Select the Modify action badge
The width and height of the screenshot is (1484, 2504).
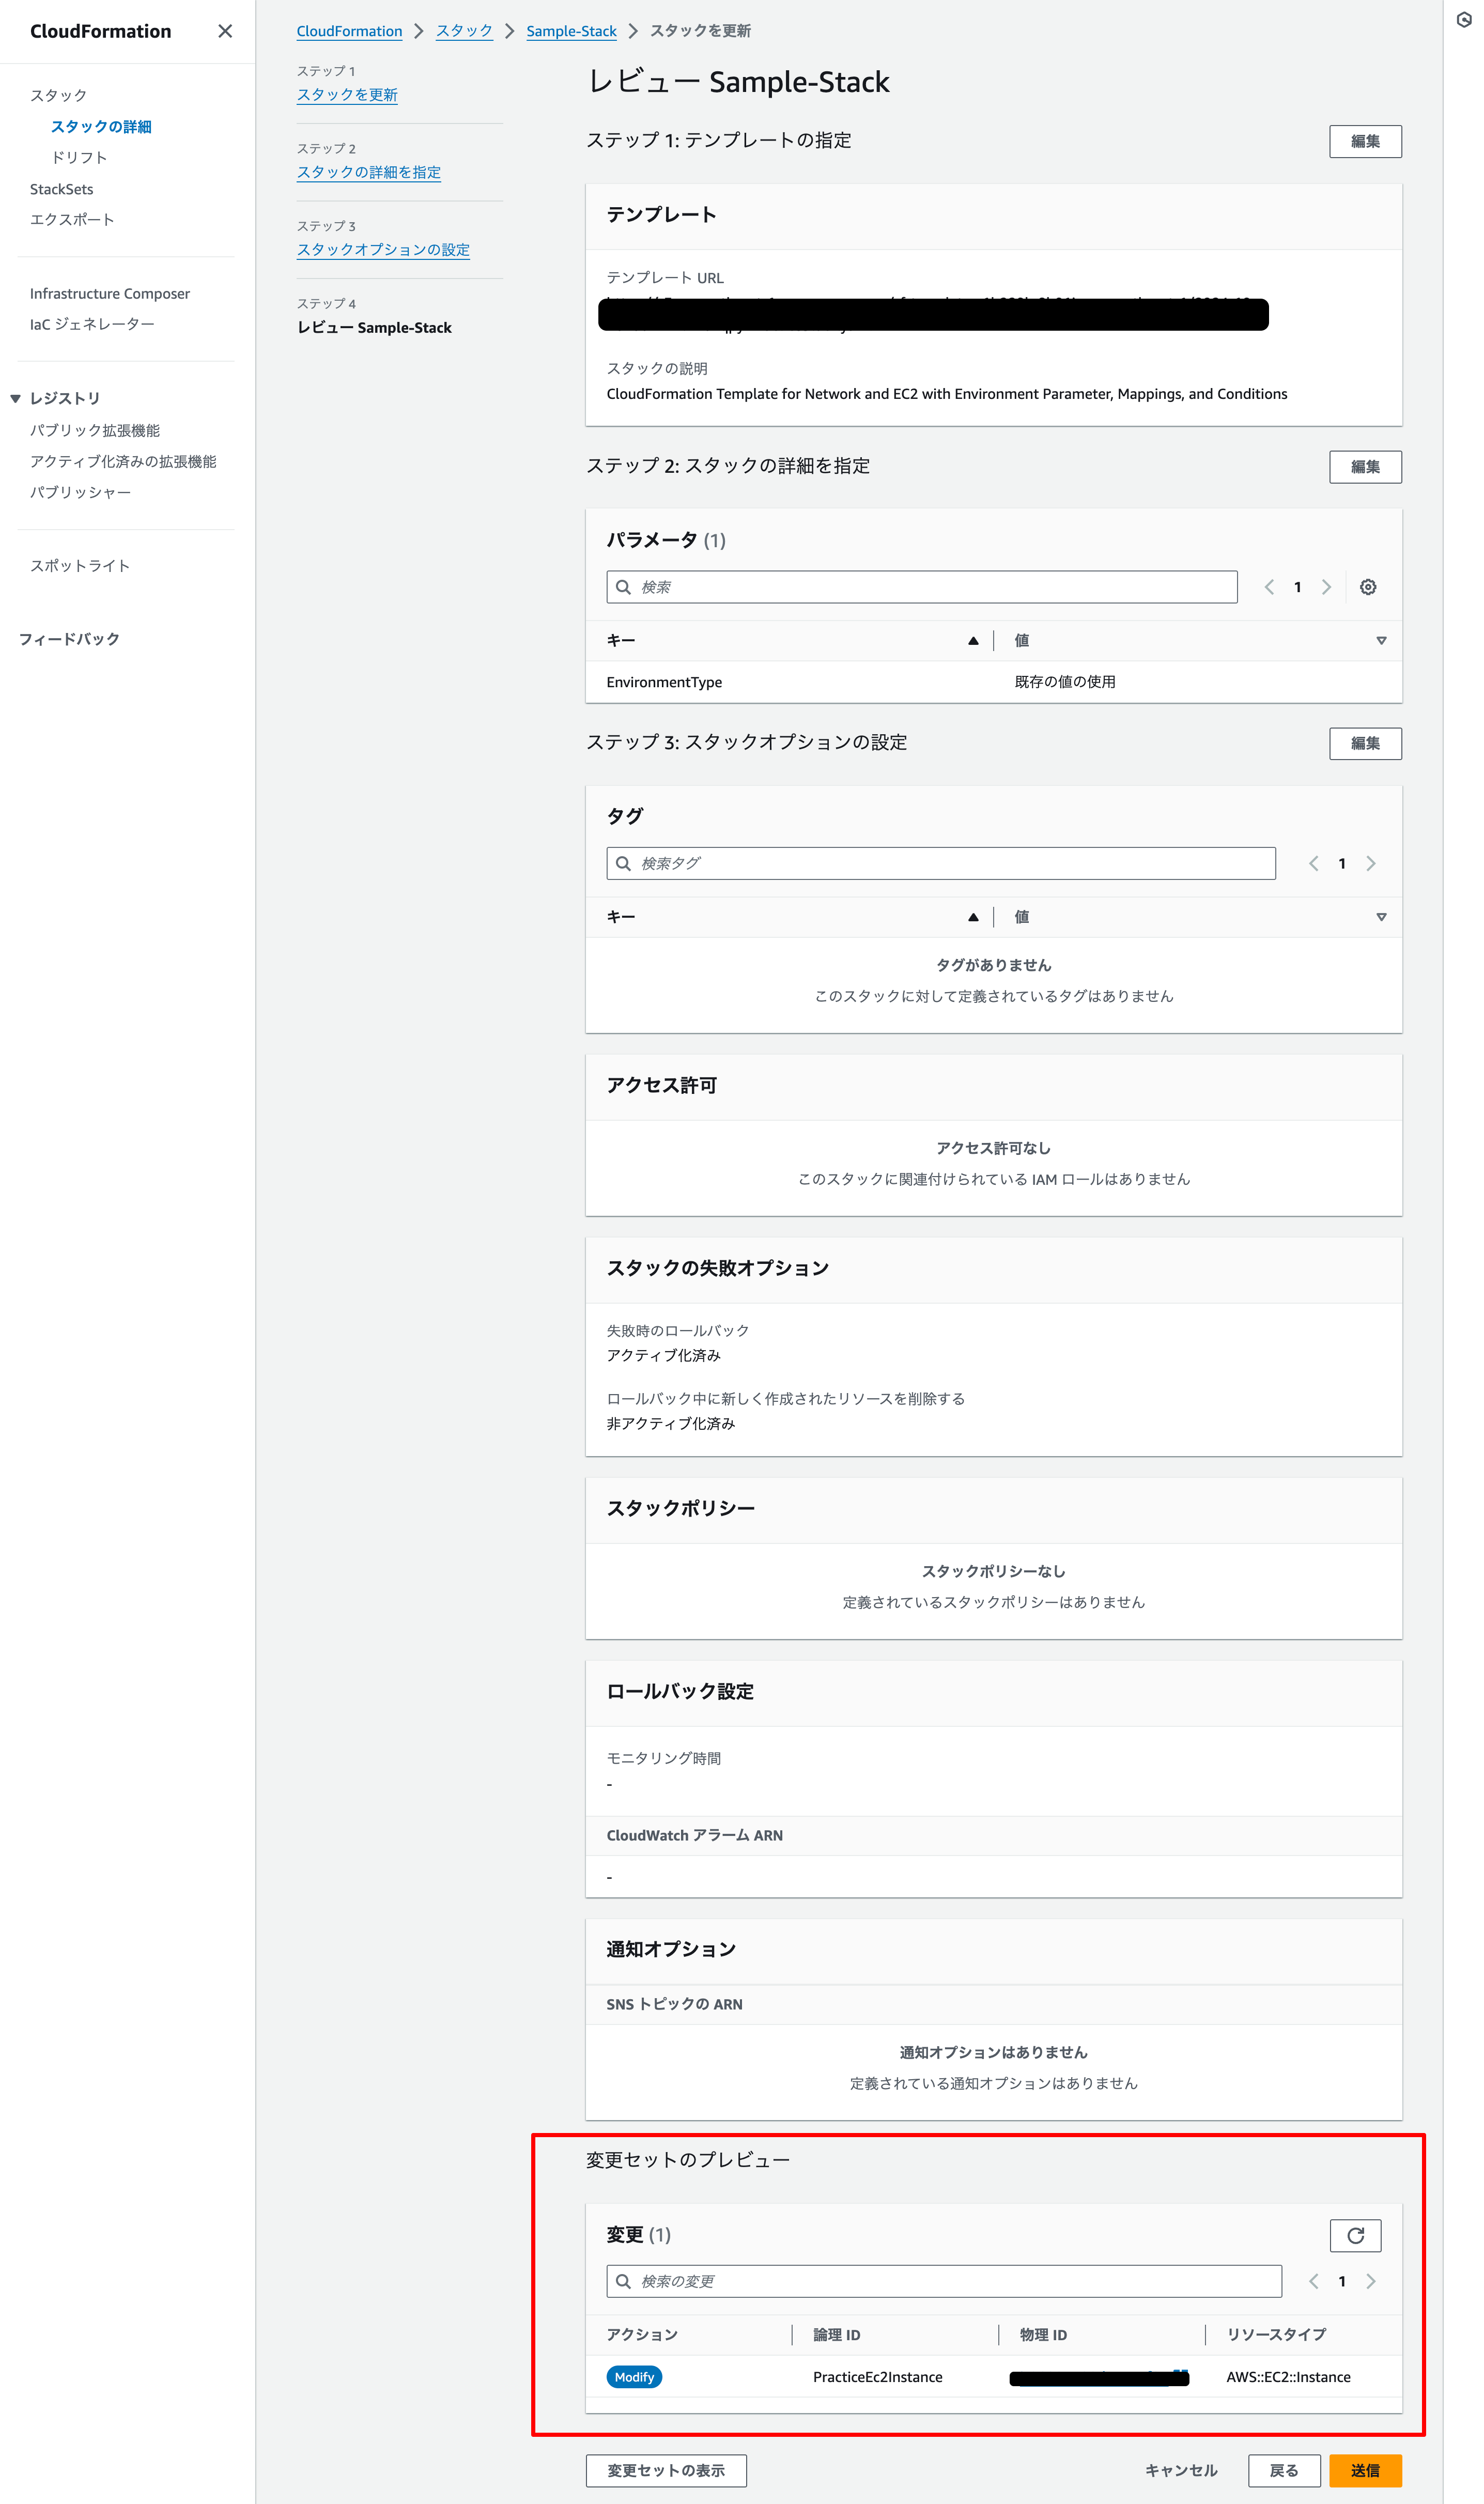click(x=634, y=2377)
